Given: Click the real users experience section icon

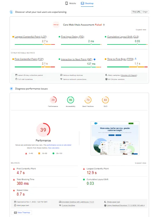Looking at the screenshot, I should tap(11, 12).
